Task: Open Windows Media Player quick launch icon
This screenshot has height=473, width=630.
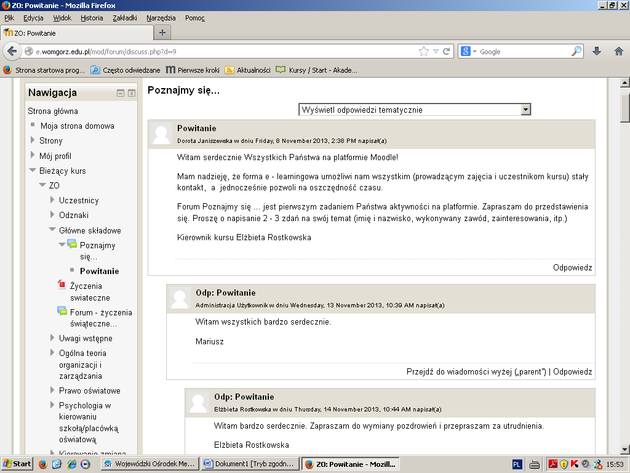Action: click(x=86, y=464)
